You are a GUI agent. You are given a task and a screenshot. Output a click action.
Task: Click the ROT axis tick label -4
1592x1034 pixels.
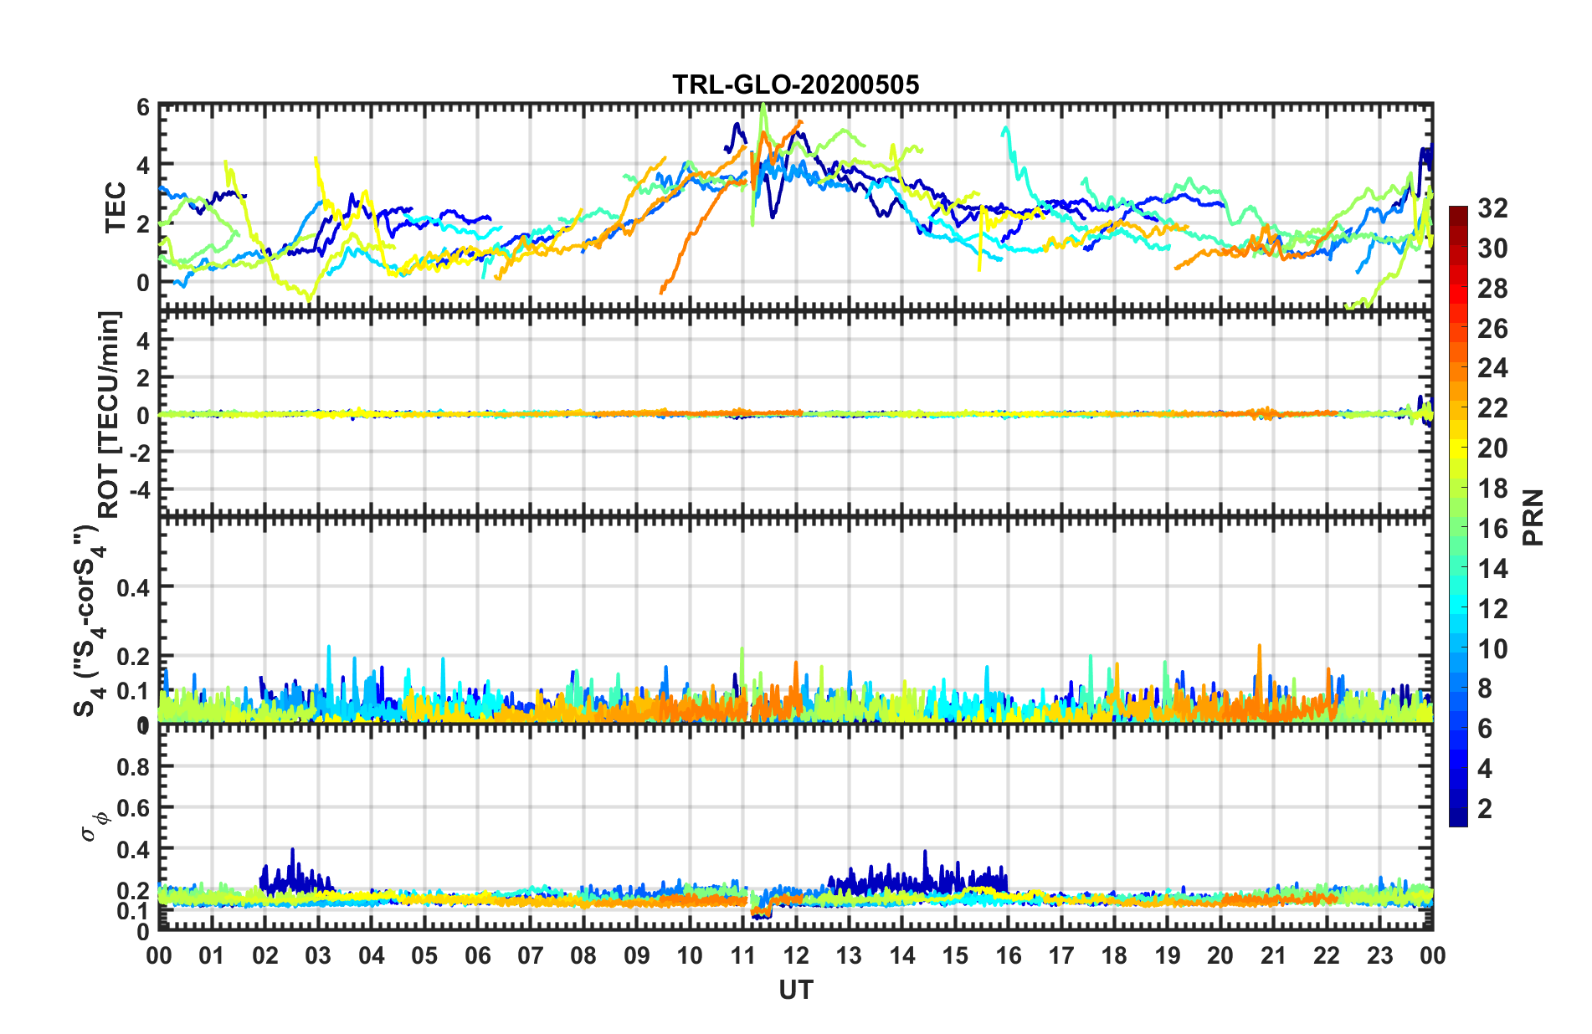click(139, 489)
